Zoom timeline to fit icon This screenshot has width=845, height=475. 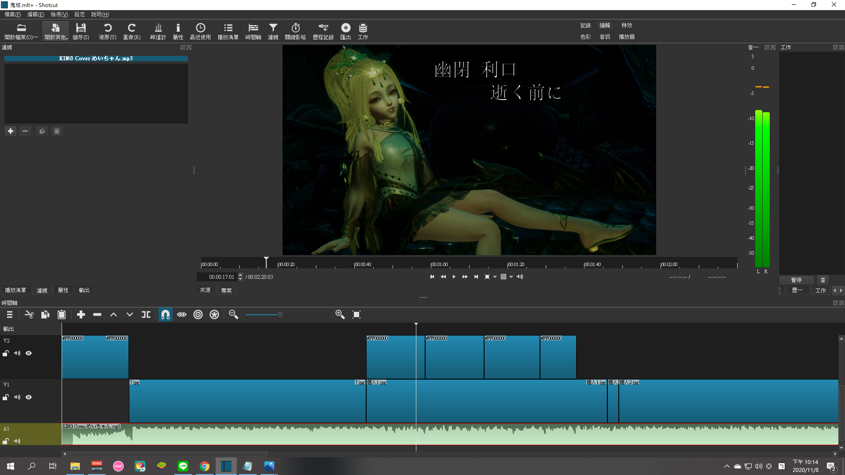pyautogui.click(x=356, y=314)
